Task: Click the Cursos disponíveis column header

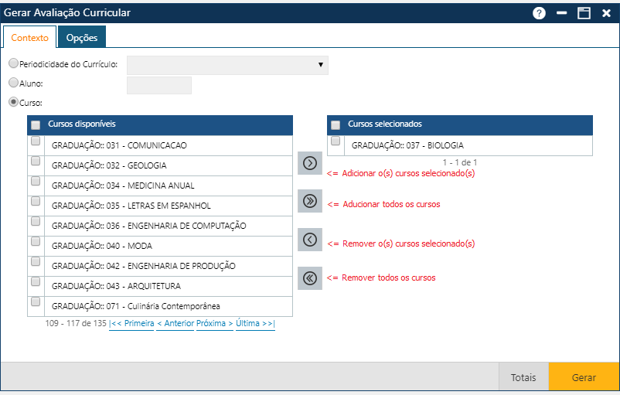Action: [x=82, y=124]
